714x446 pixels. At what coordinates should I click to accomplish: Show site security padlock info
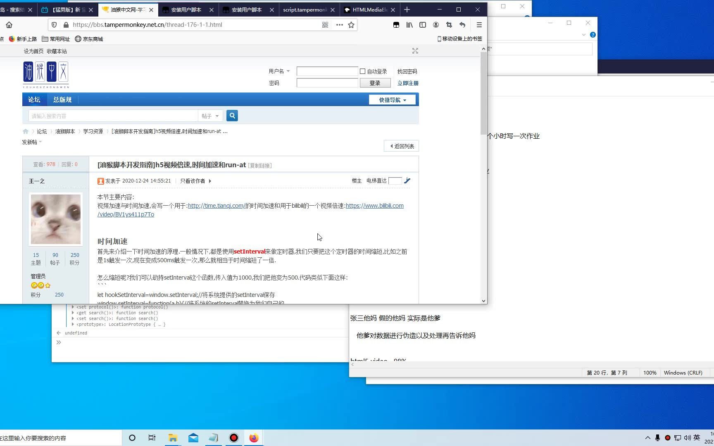click(x=66, y=25)
